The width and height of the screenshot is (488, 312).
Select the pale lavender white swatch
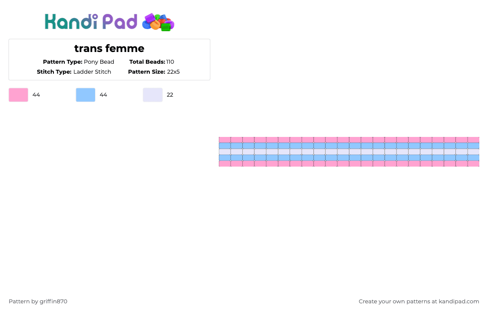point(153,95)
